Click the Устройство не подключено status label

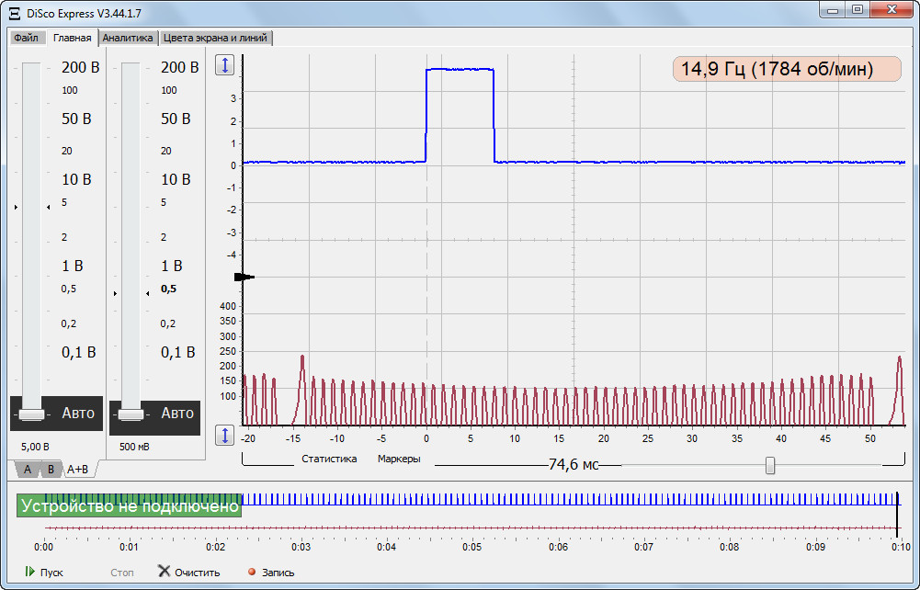click(x=130, y=505)
